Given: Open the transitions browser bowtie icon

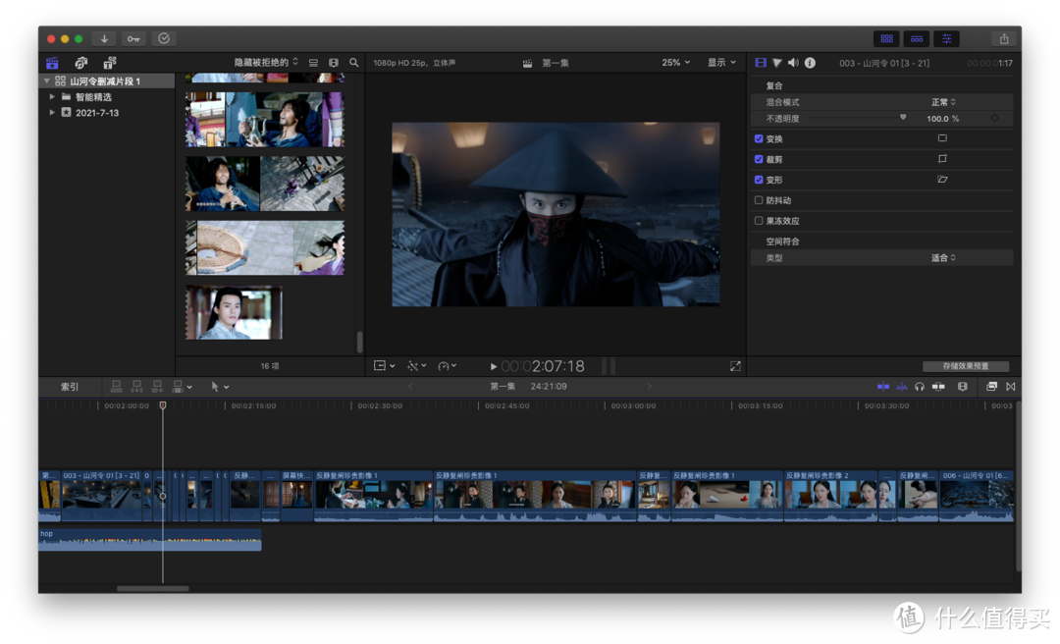Looking at the screenshot, I should (x=1011, y=386).
